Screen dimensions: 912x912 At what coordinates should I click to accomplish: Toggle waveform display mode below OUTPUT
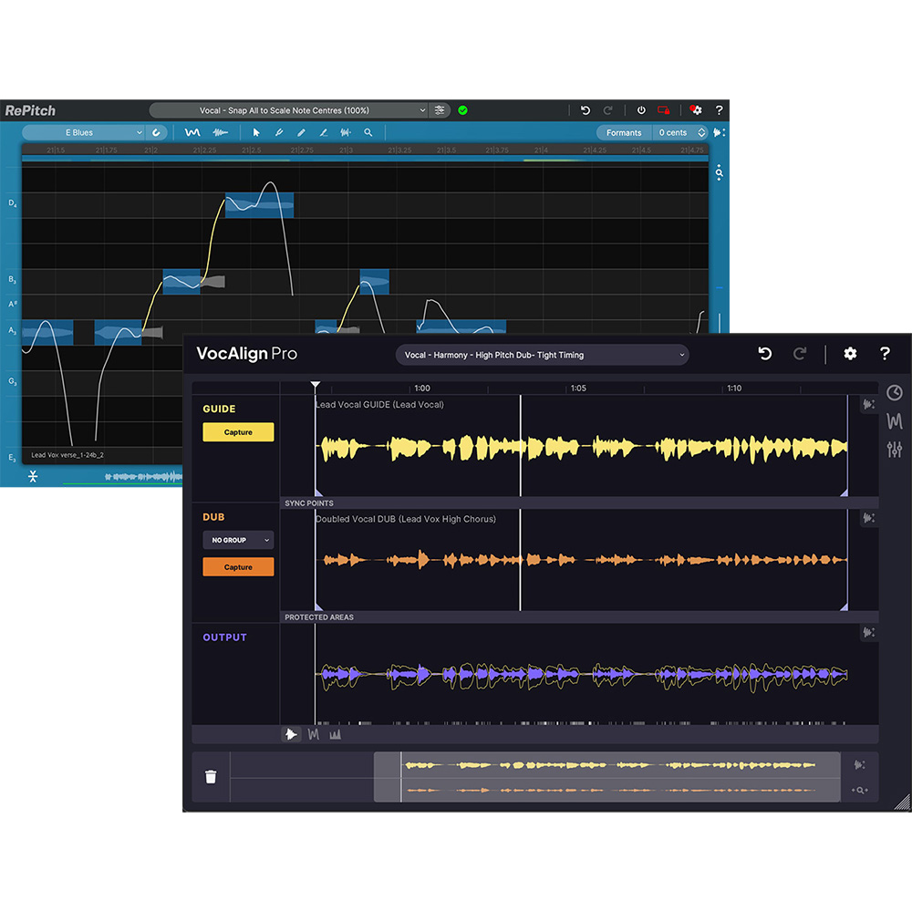(291, 734)
